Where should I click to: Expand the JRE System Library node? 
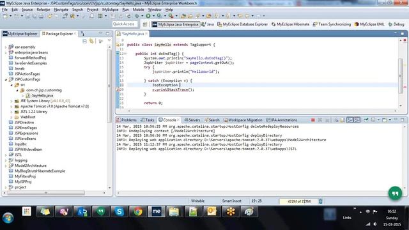(x=12, y=101)
